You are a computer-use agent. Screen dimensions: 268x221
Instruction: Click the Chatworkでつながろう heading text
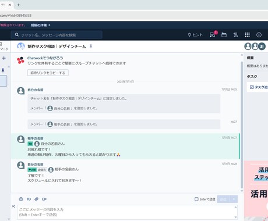[x=45, y=58]
